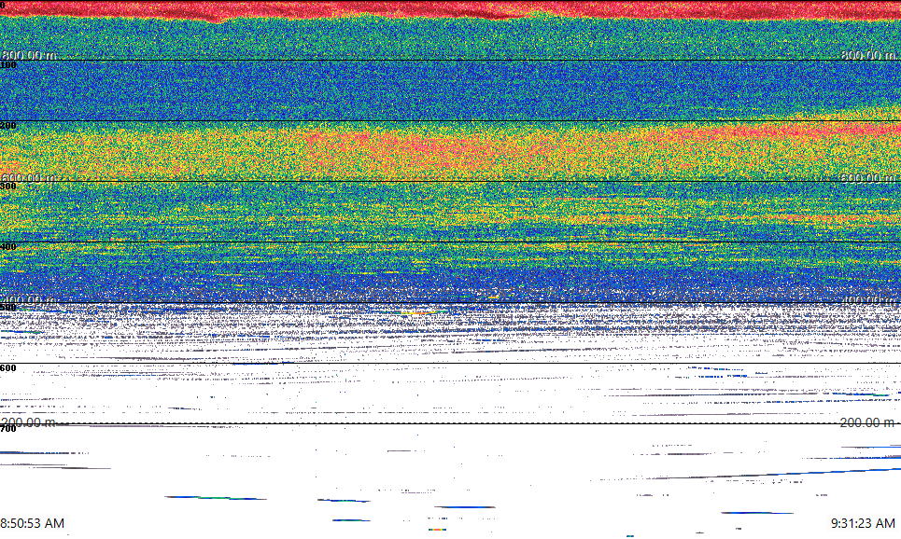Image resolution: width=901 pixels, height=539 pixels.
Task: Click the left-side 600.00 m range label
Action: click(29, 178)
